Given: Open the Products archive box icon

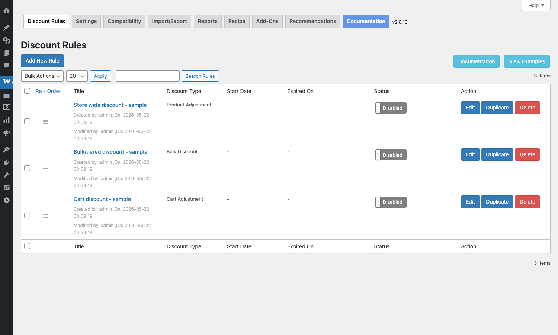Looking at the screenshot, I should click(x=6, y=95).
